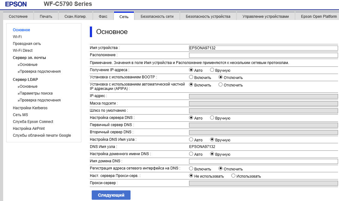339x201 pixels.
Task: Click the Имя домена DNS field
Action: (x=263, y=161)
